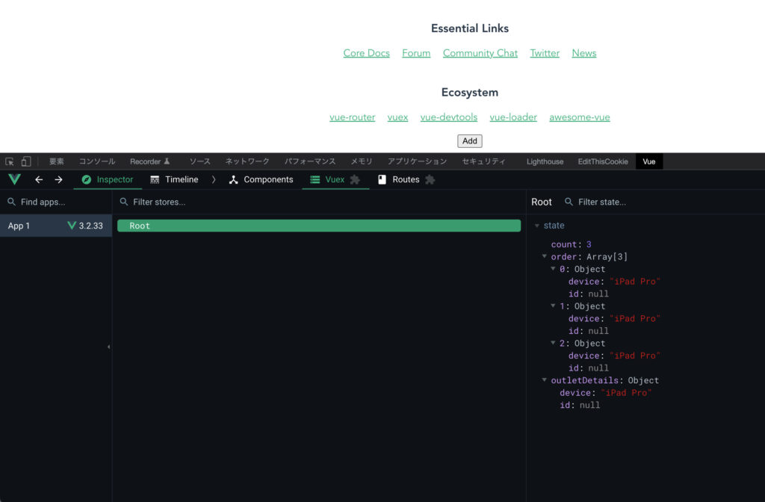765x502 pixels.
Task: Open the メモリ DevTools tab
Action: [x=362, y=161]
